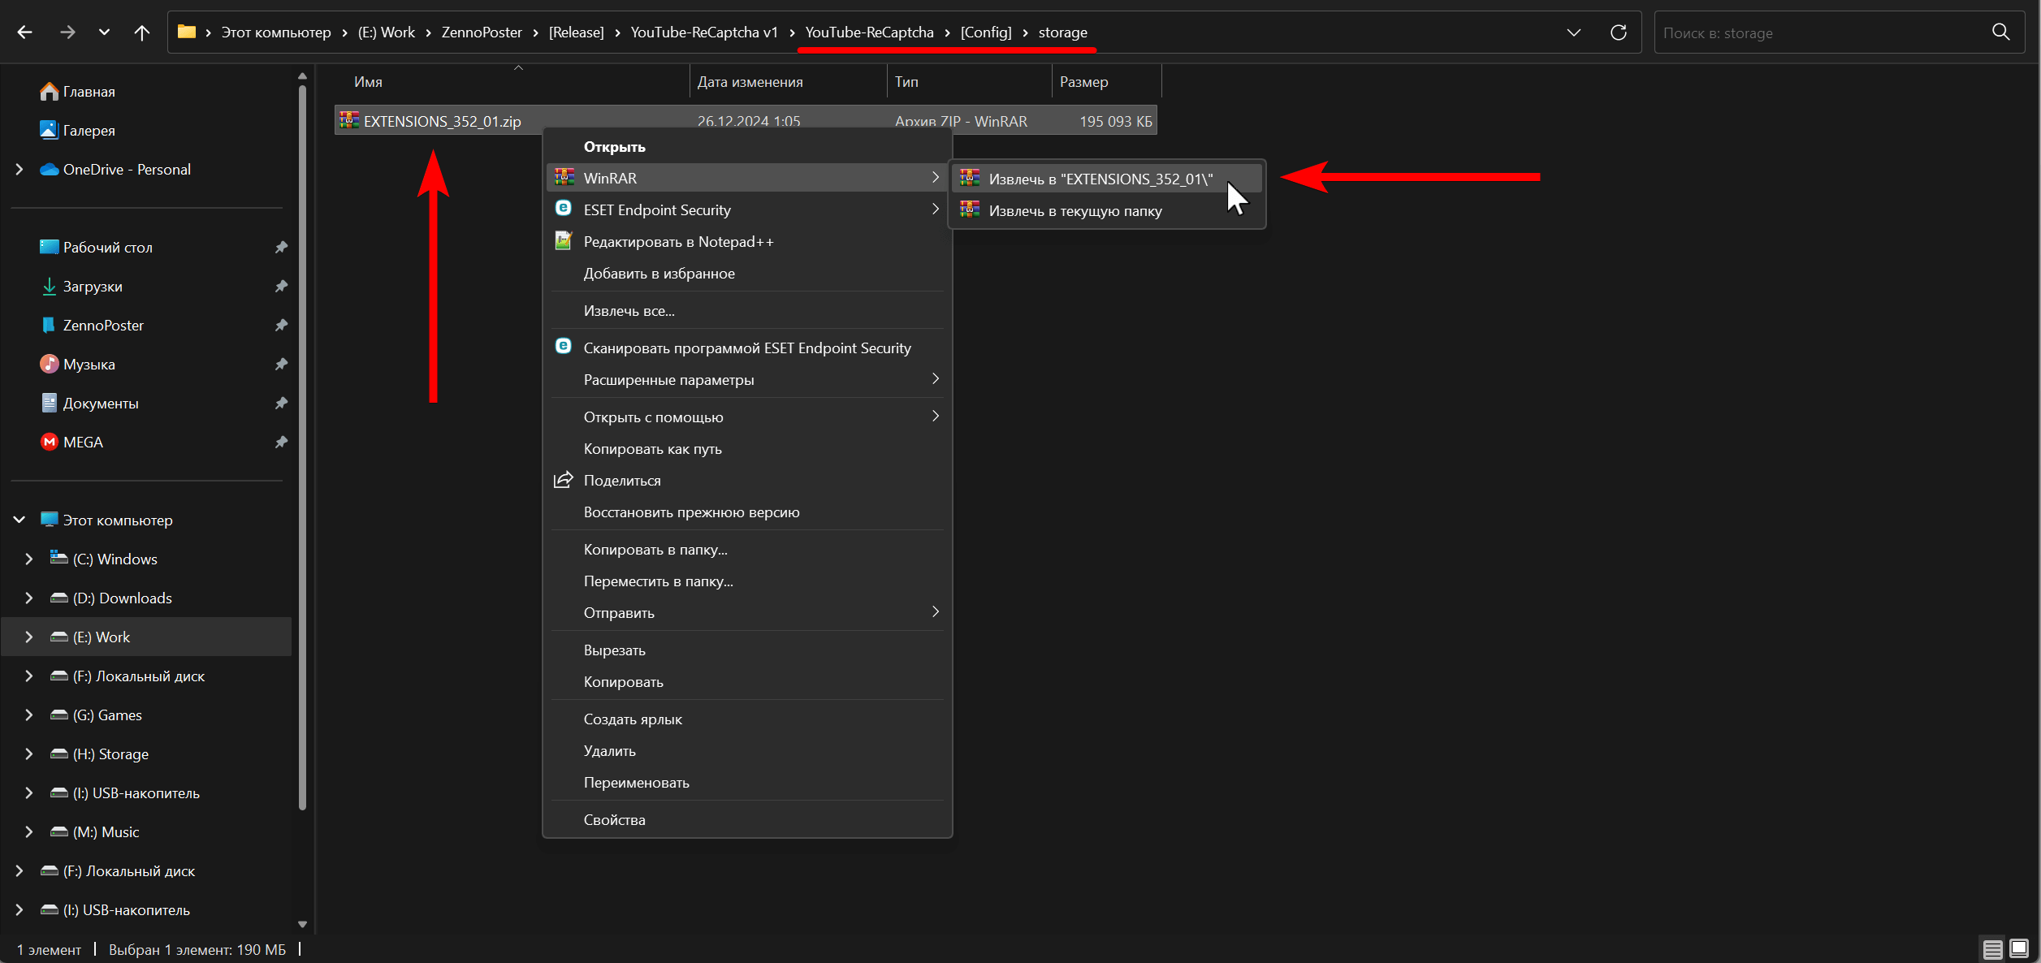2041x963 pixels.
Task: Click navigation pane scrollbar down arrow
Action: tap(303, 924)
